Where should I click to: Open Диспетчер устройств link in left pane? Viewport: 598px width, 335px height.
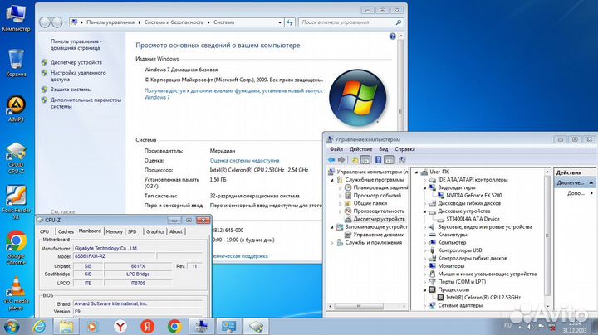pyautogui.click(x=76, y=62)
